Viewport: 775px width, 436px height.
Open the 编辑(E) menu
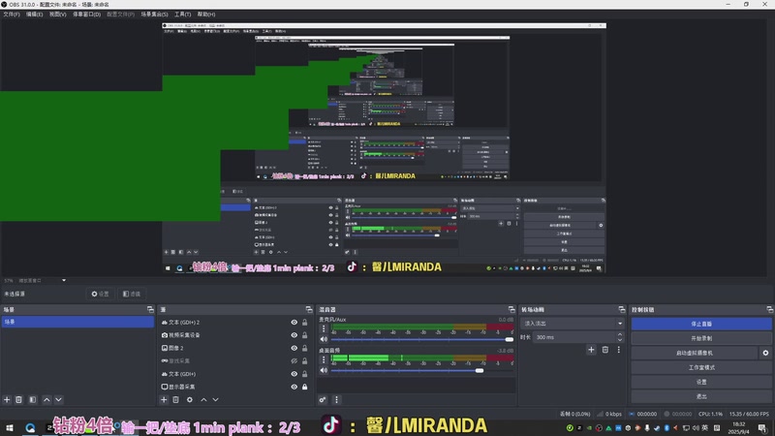point(34,15)
